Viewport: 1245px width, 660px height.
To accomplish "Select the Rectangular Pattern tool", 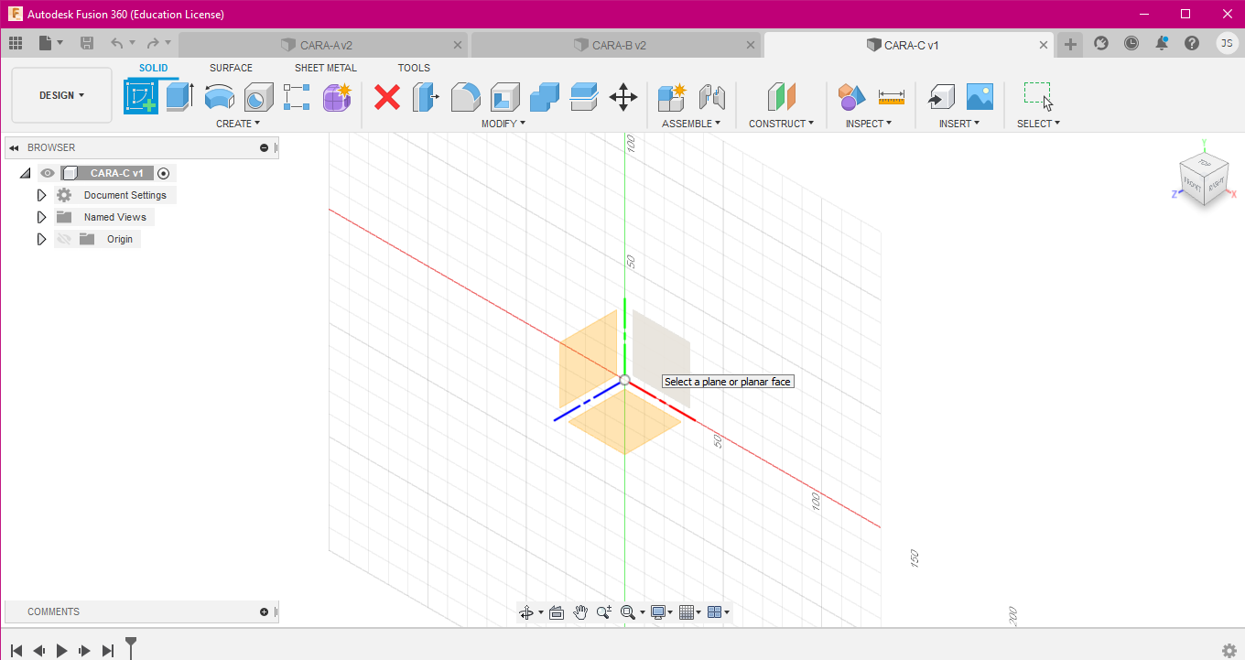I will pyautogui.click(x=297, y=96).
